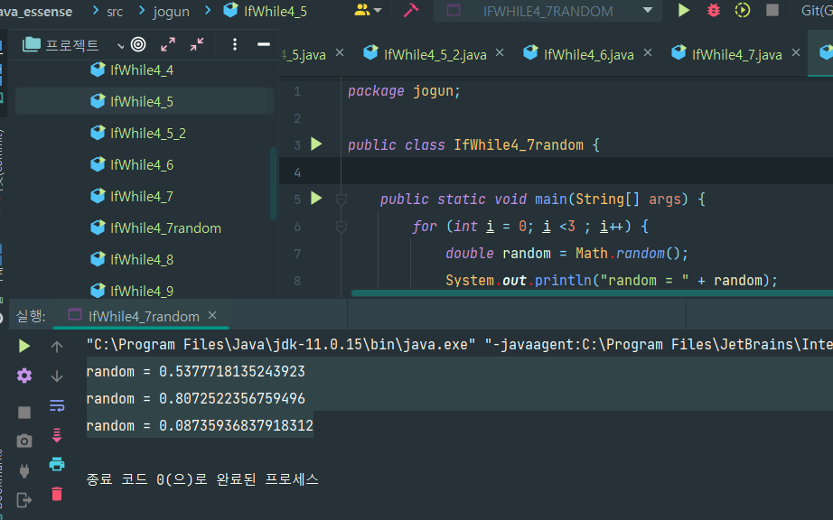Start debugging with the bug icon
Viewport: 833px width, 520px height.
pos(713,10)
